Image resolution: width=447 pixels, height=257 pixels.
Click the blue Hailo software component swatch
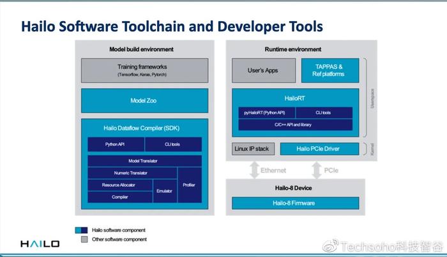click(81, 230)
